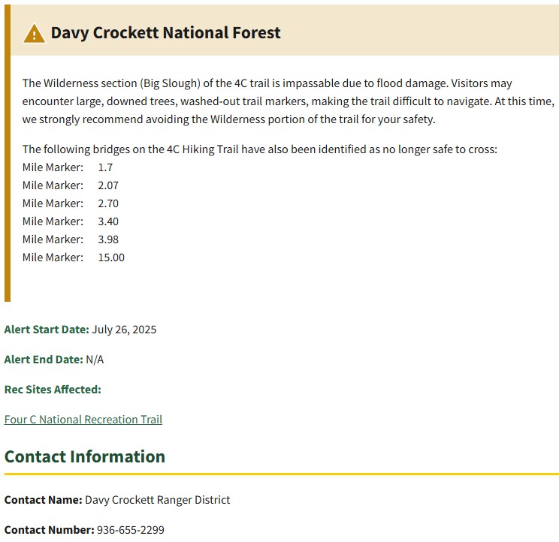
Task: Click the Davy Crockett Ranger District contact name
Action: [157, 500]
